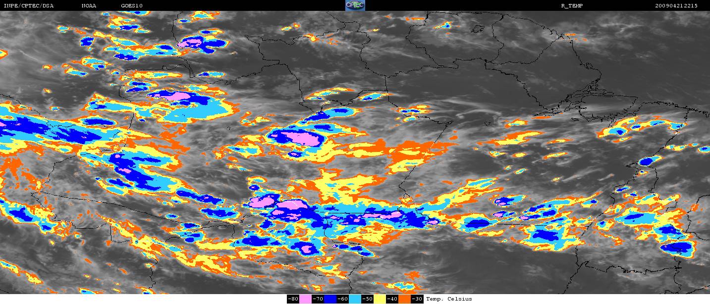Click the light blue legend swatch
Image resolution: width=710 pixels, height=304 pixels.
(x=355, y=299)
